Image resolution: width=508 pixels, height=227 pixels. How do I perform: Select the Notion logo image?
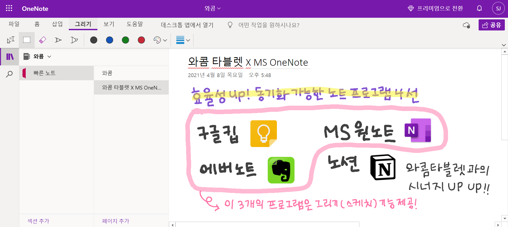click(x=383, y=167)
